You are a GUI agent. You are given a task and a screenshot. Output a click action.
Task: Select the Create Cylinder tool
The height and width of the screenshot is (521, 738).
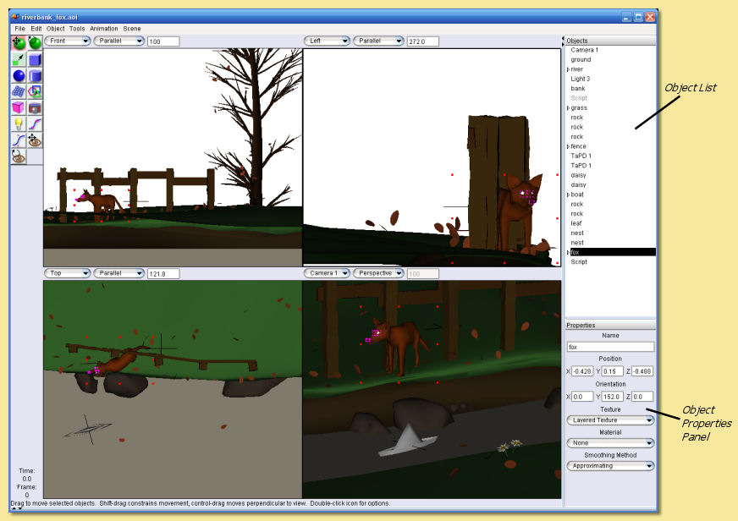[35, 75]
